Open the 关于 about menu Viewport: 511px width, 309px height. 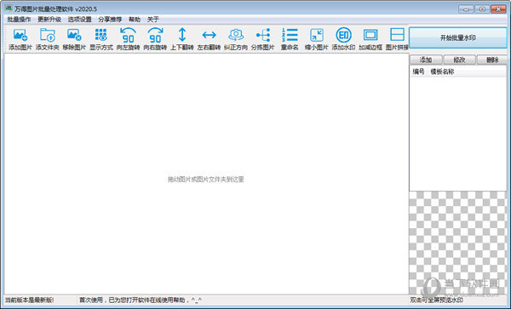152,20
